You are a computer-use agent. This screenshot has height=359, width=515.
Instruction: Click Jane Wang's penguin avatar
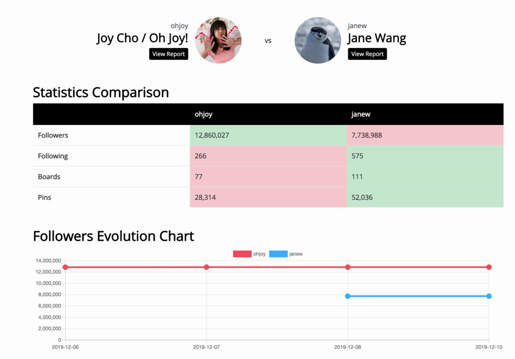[x=318, y=40]
